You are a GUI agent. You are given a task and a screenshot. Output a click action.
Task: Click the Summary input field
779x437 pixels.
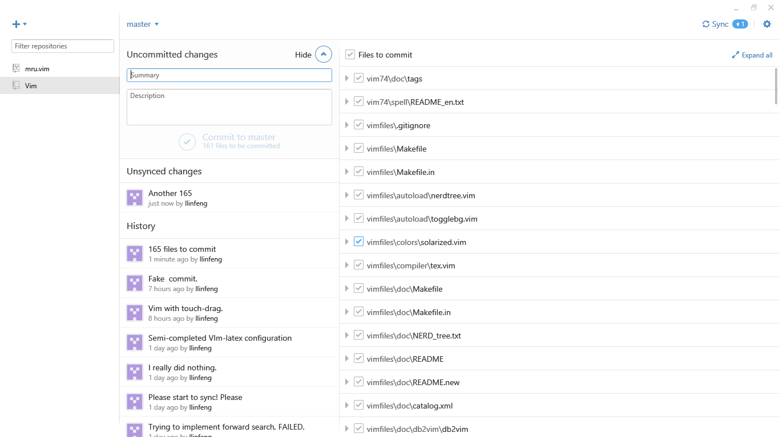[229, 75]
